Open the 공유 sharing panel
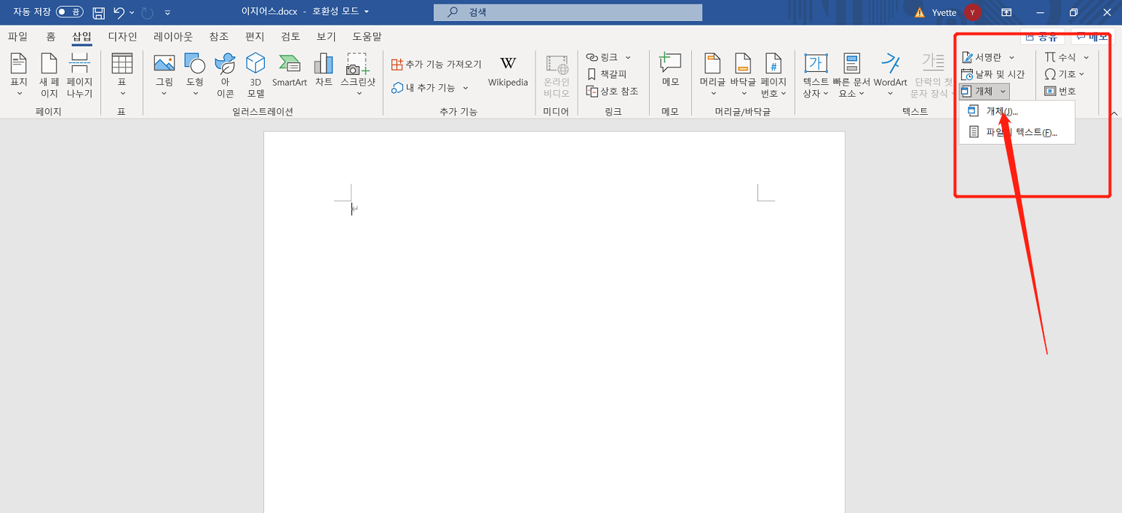 (1042, 35)
